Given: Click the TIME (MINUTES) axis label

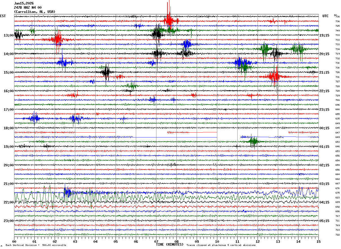Looking at the screenshot, I should pos(170,245).
